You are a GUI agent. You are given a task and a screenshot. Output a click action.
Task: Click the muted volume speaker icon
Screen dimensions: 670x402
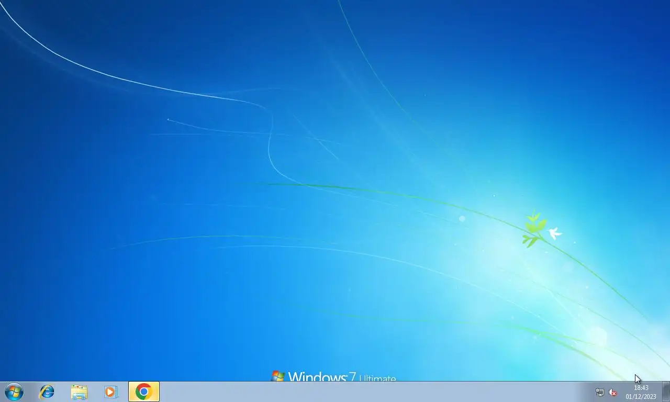(x=612, y=392)
